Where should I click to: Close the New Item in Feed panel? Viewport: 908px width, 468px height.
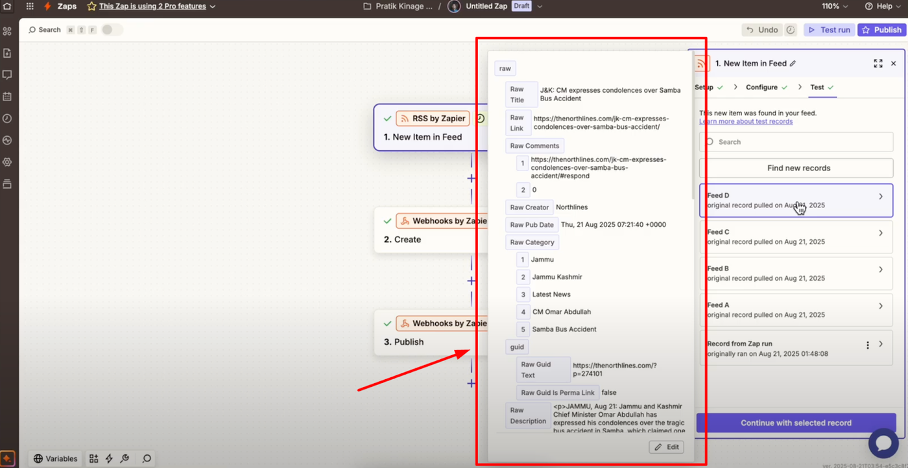[x=894, y=64]
